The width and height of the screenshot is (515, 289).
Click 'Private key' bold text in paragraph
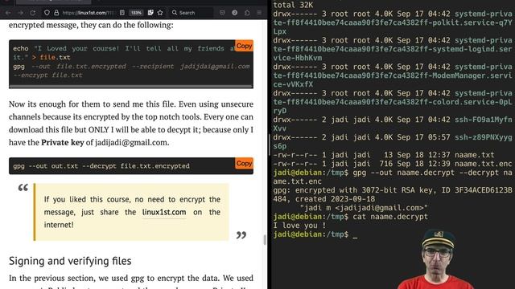pos(63,142)
